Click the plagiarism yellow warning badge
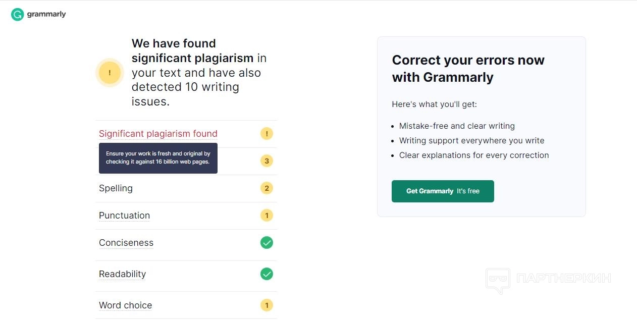Image resolution: width=637 pixels, height=321 pixels. coord(267,134)
